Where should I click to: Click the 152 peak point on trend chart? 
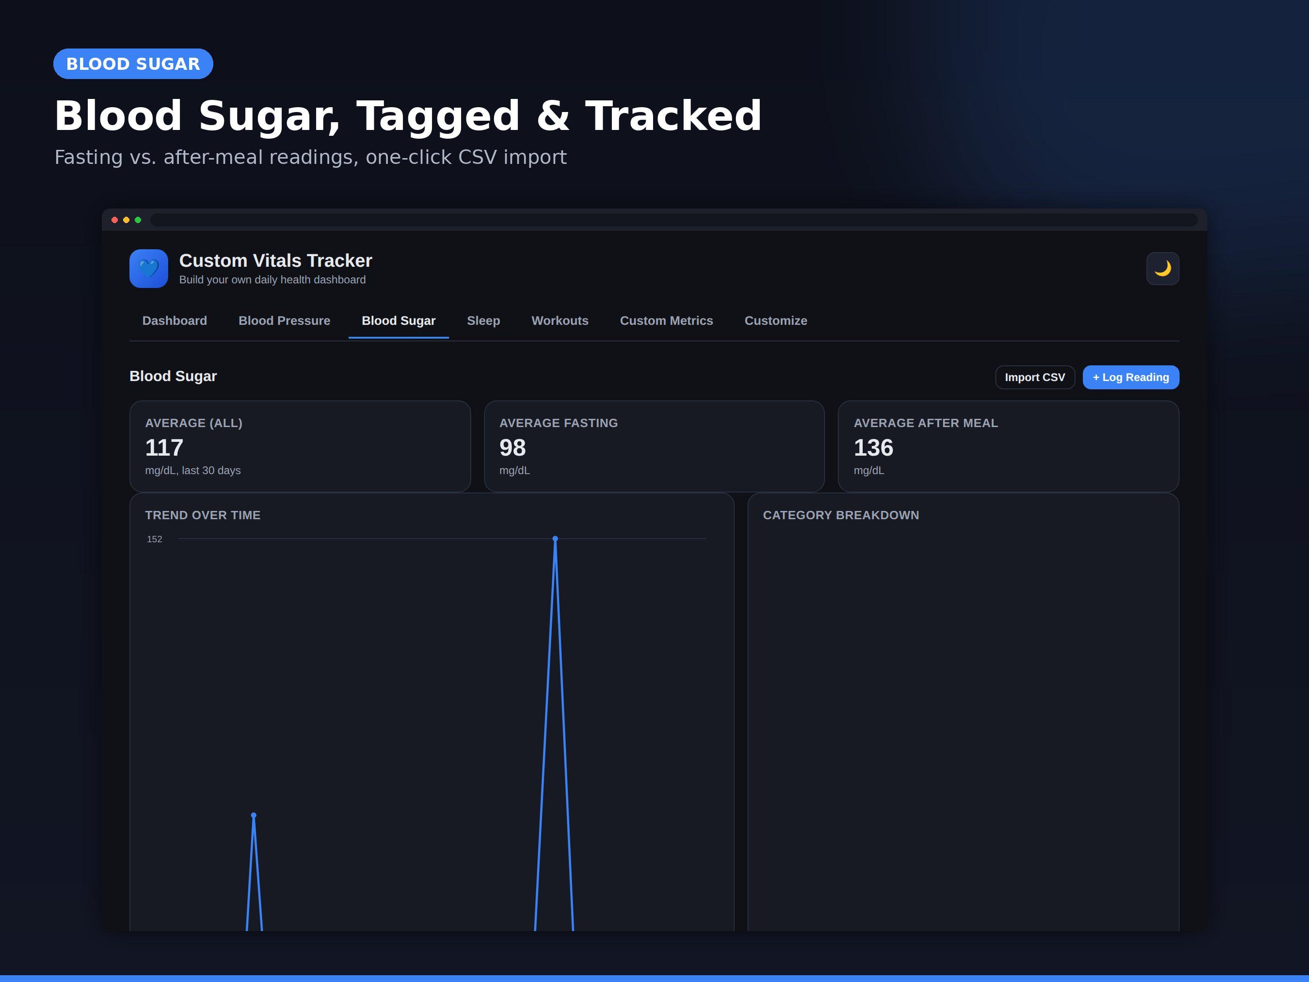[x=555, y=539]
